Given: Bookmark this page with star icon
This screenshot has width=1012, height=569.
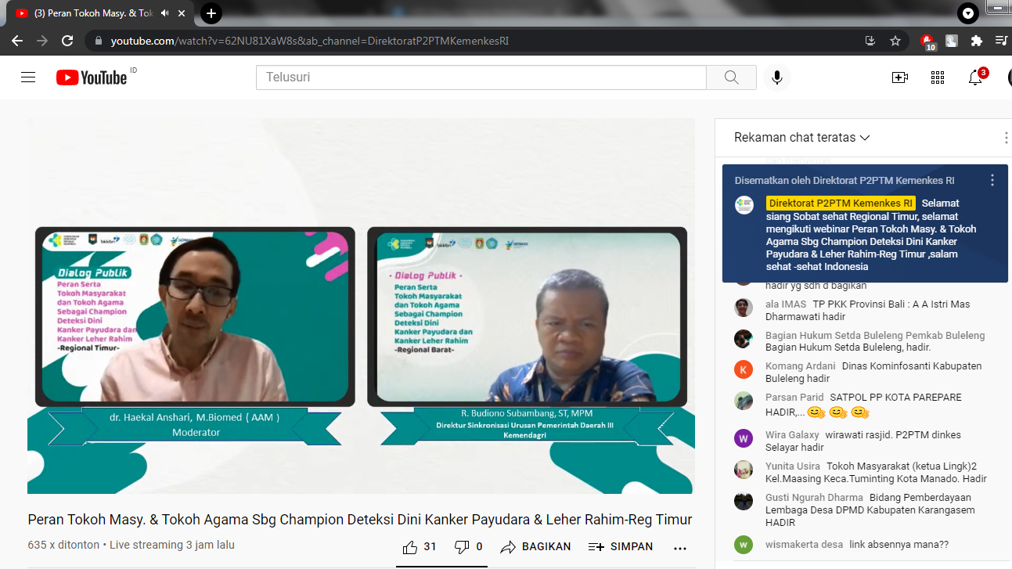Looking at the screenshot, I should (895, 41).
